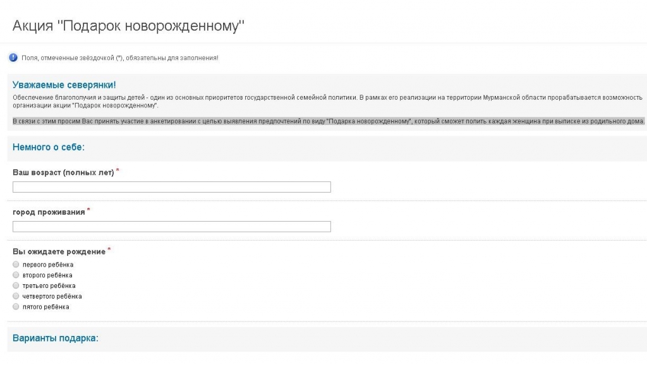
Task: Click the required fields notice text
Action: (x=120, y=58)
